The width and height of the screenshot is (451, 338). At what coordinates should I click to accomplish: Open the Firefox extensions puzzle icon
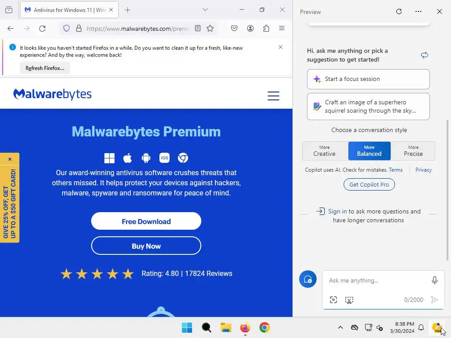click(x=266, y=28)
